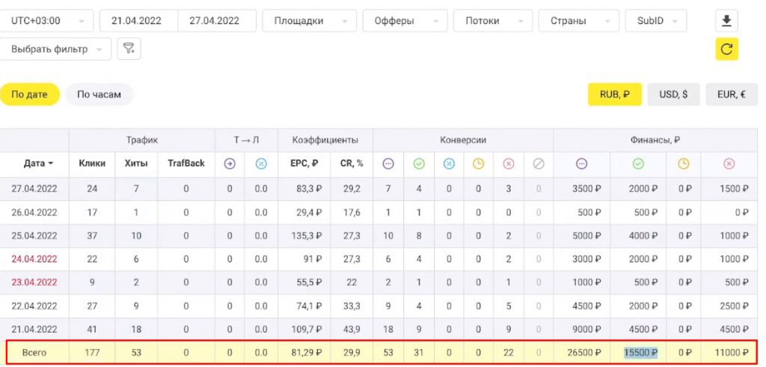This screenshot has width=766, height=367.
Task: Switch to the По часам tab
Action: click(x=99, y=95)
